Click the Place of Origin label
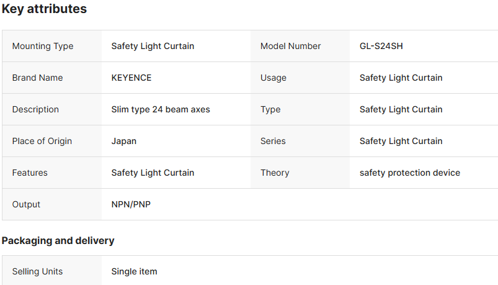The image size is (498, 285). 42,141
